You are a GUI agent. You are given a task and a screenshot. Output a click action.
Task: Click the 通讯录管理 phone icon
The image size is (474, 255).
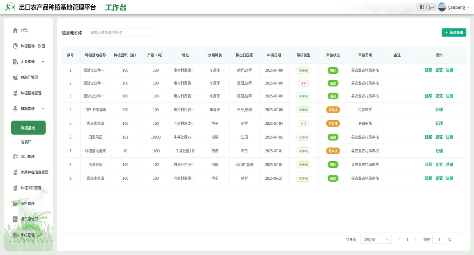click(x=15, y=219)
